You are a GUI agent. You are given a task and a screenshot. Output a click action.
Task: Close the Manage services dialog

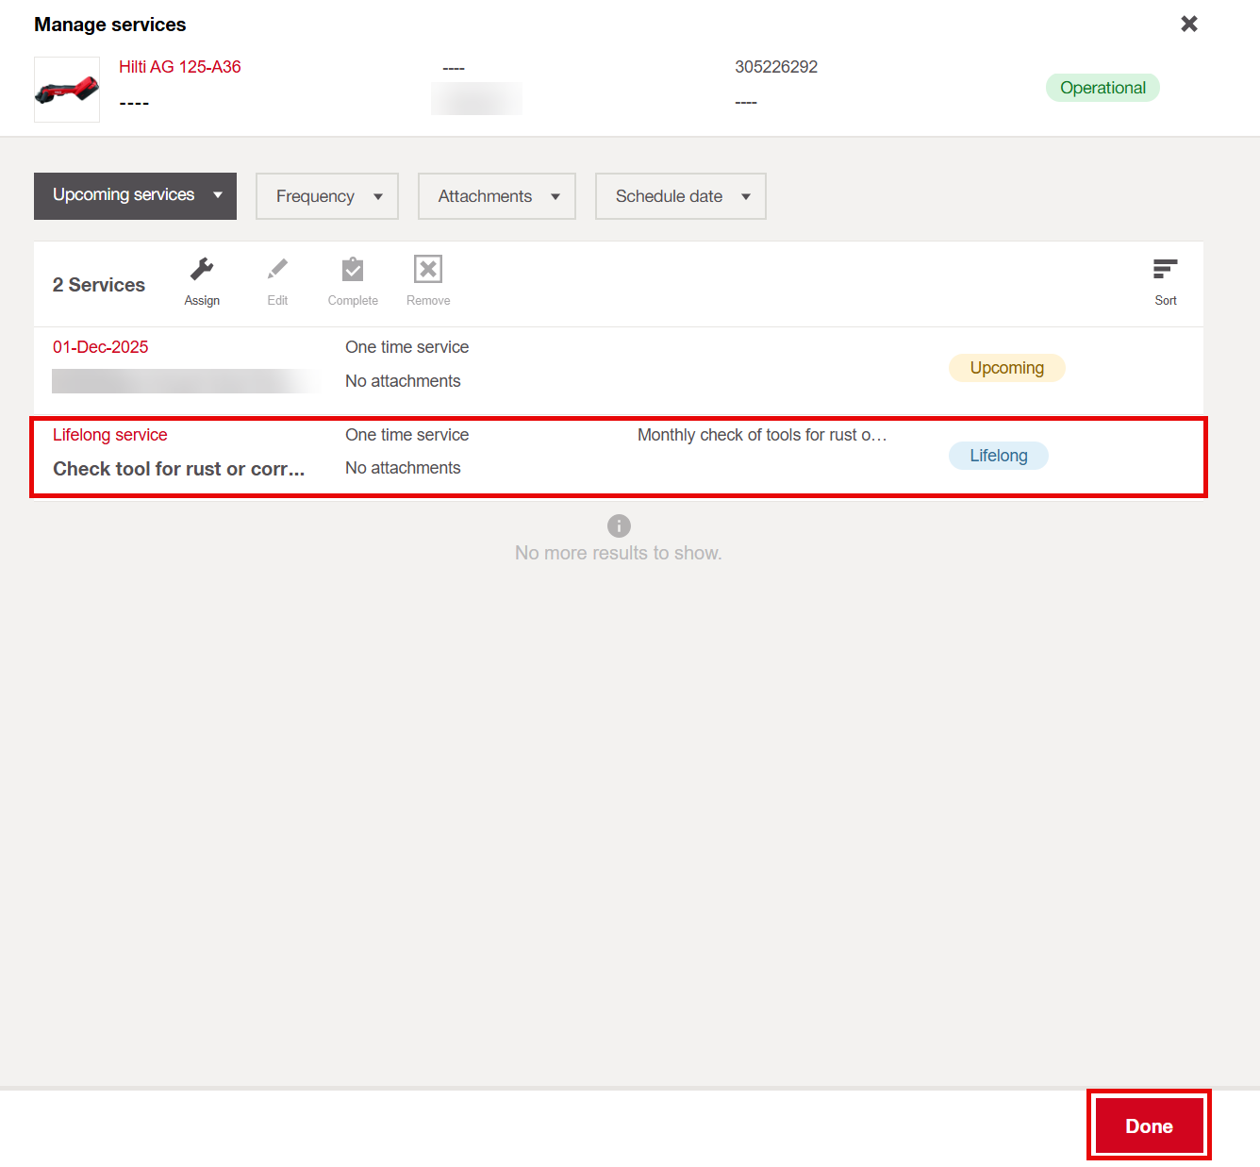(x=1189, y=25)
